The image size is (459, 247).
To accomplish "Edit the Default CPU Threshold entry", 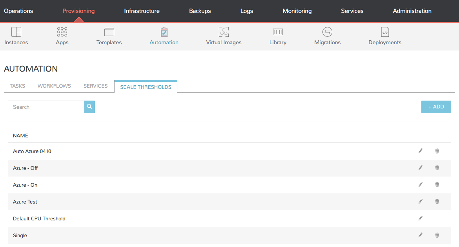I will point(421,218).
